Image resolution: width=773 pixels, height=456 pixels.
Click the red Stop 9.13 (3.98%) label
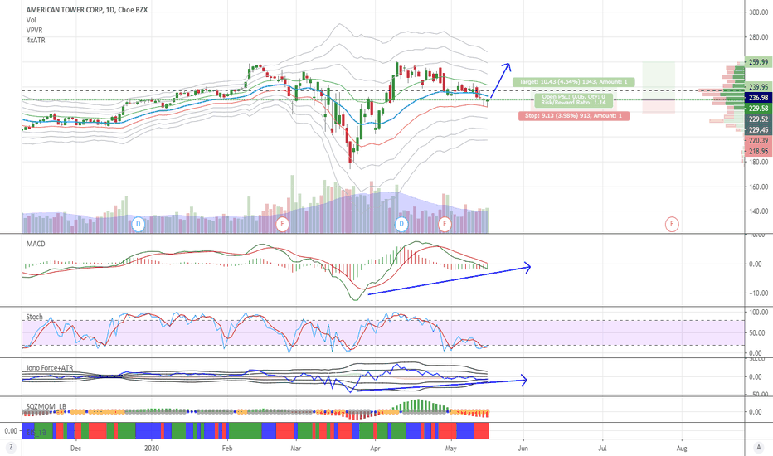[x=574, y=116]
